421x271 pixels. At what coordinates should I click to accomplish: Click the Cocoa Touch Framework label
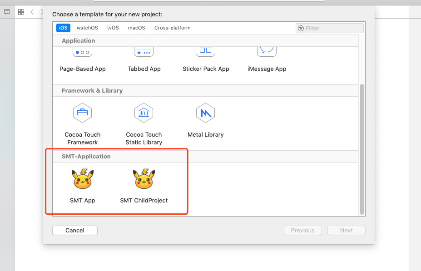click(x=82, y=138)
